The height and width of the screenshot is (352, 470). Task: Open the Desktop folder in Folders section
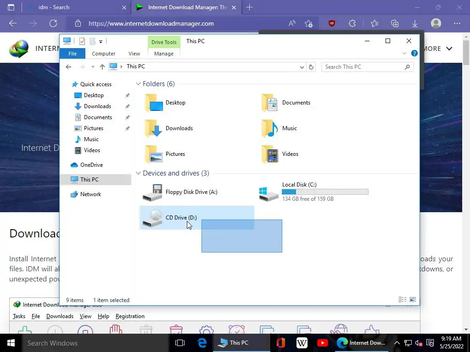[154, 103]
